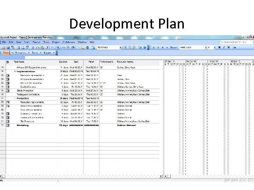Click the Assign Resources icon

(87, 47)
